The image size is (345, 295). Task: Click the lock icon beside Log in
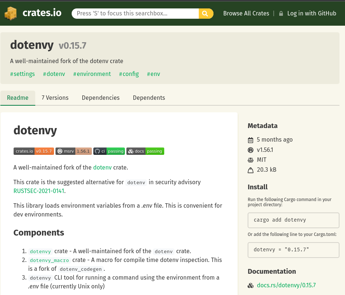[281, 14]
